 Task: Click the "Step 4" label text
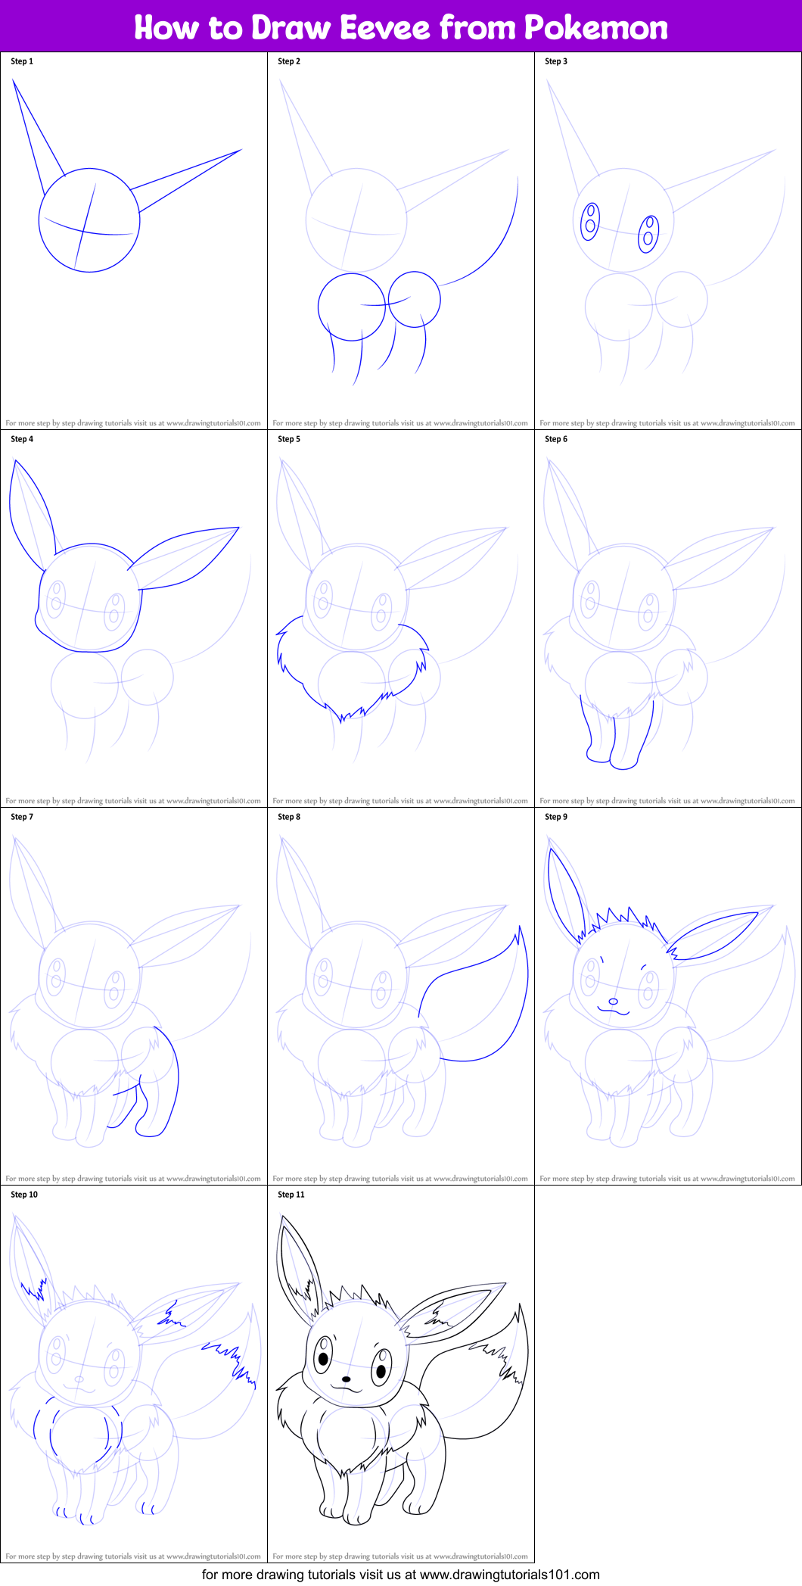point(22,439)
